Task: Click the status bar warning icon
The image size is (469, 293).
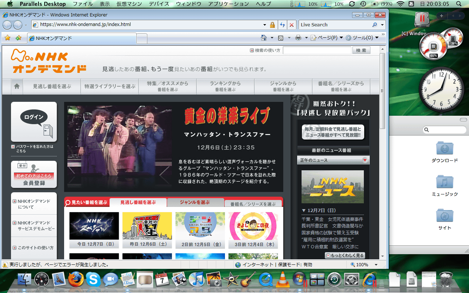Action: tap(5, 264)
